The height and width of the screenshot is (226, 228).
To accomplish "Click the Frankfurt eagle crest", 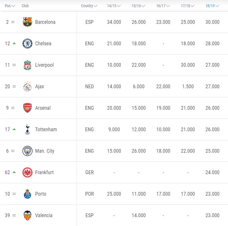I will coord(27,172).
